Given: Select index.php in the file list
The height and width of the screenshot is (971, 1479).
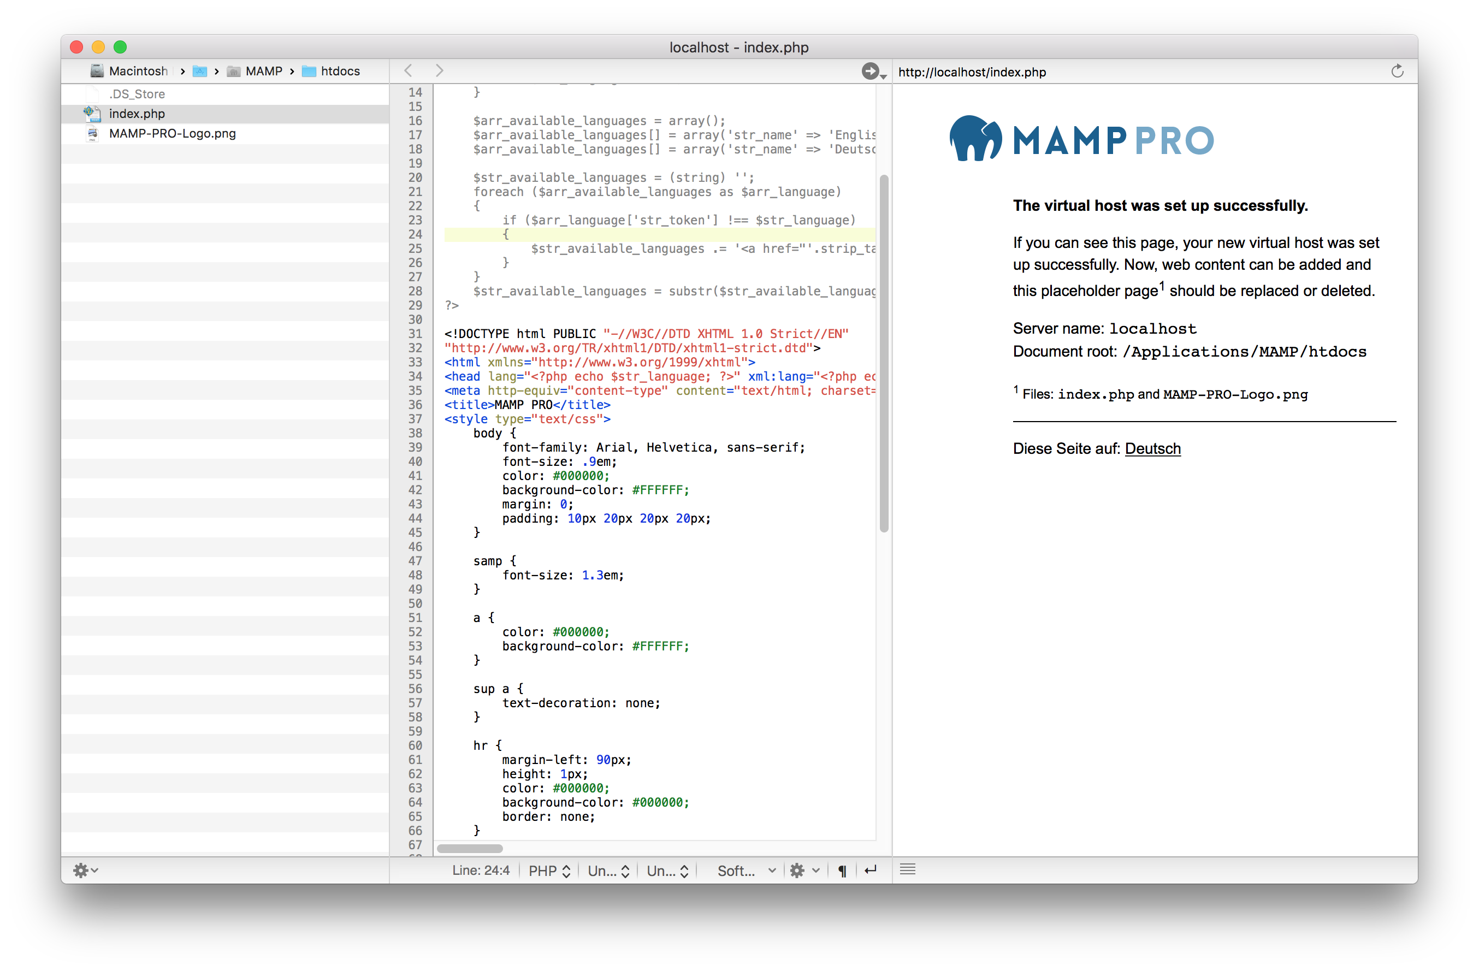Looking at the screenshot, I should (225, 114).
